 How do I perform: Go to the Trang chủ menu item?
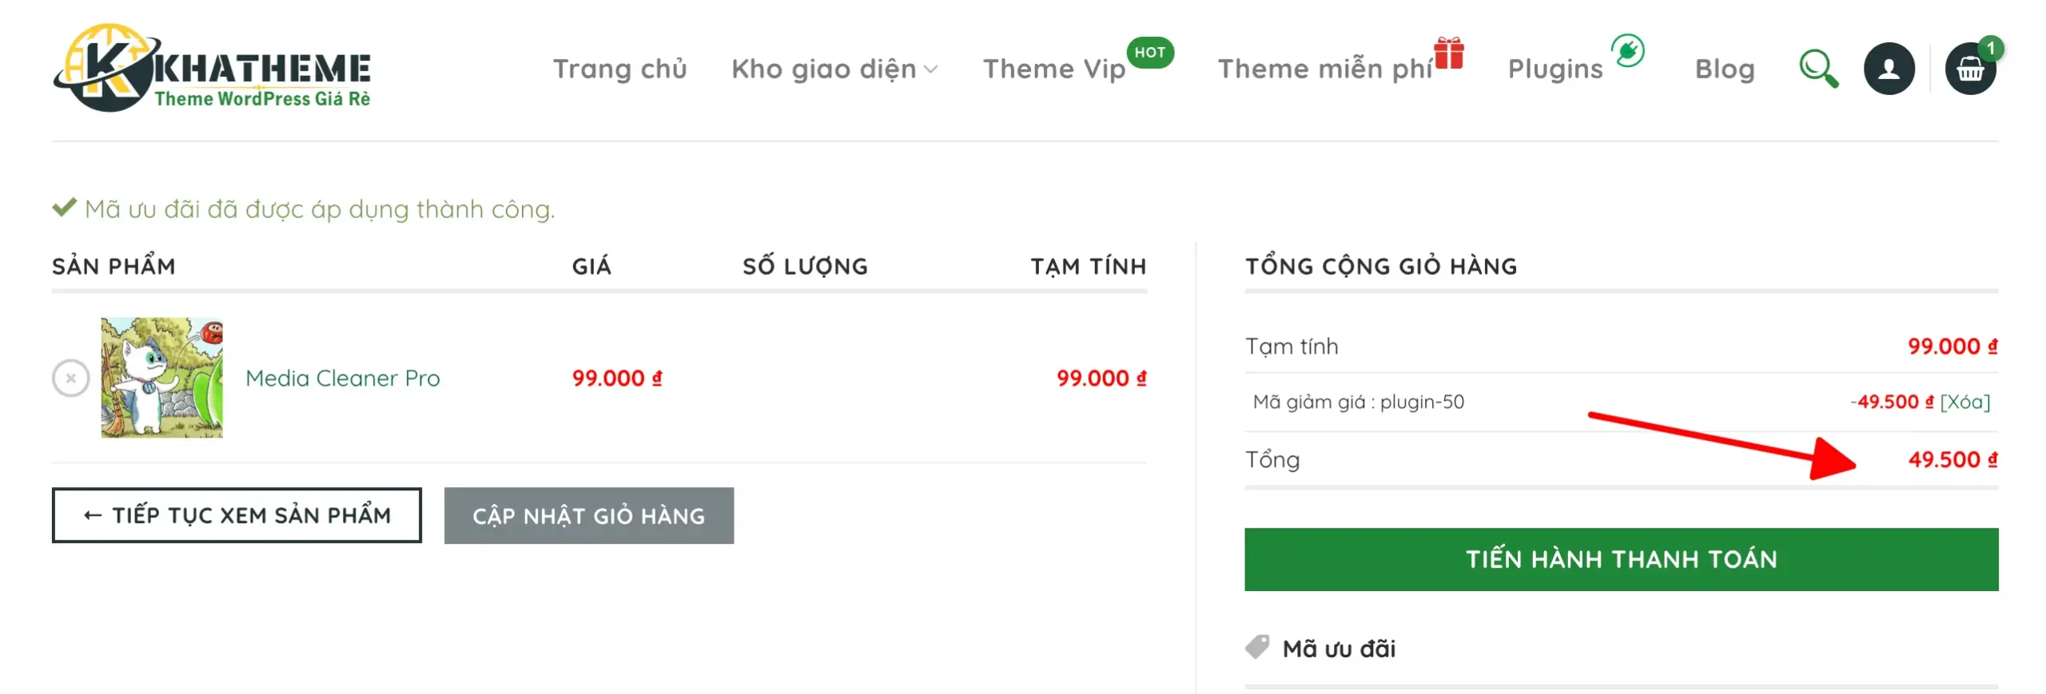619,69
